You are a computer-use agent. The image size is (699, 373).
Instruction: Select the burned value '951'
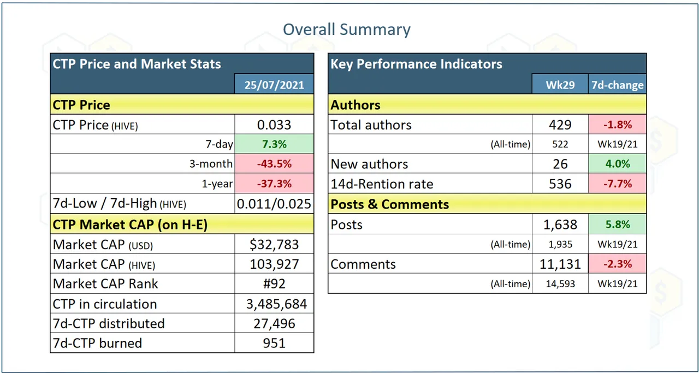(274, 344)
